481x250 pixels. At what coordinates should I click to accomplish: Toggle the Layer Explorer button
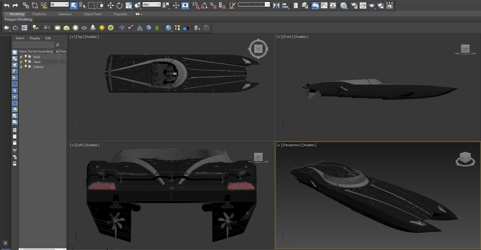click(x=305, y=5)
